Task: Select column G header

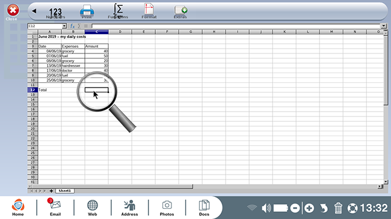Action: (x=191, y=32)
